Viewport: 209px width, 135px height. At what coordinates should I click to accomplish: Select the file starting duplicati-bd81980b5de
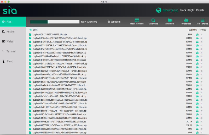click(x=60, y=107)
